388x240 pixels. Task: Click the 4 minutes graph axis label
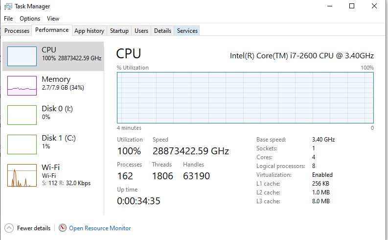coord(129,128)
